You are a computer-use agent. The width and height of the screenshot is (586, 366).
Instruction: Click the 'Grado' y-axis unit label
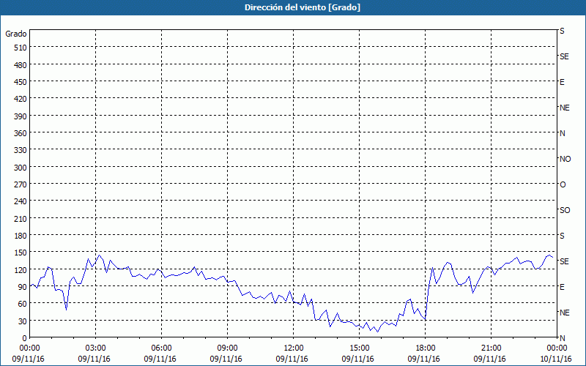click(x=16, y=34)
